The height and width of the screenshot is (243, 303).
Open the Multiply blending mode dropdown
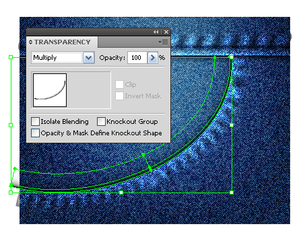[x=88, y=58]
